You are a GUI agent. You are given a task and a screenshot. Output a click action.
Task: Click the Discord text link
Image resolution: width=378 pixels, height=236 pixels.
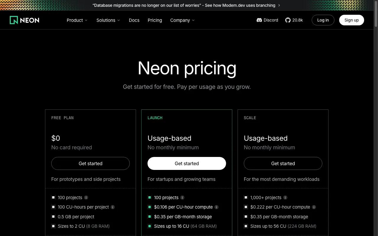(271, 20)
